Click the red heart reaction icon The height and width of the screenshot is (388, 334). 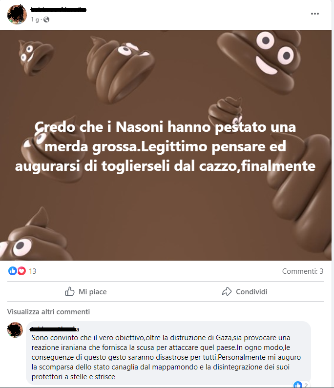pyautogui.click(x=22, y=271)
